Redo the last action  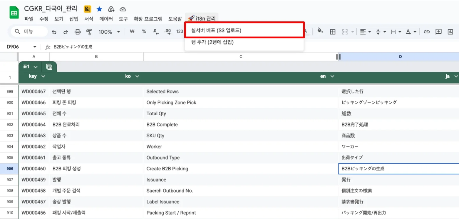[66, 32]
